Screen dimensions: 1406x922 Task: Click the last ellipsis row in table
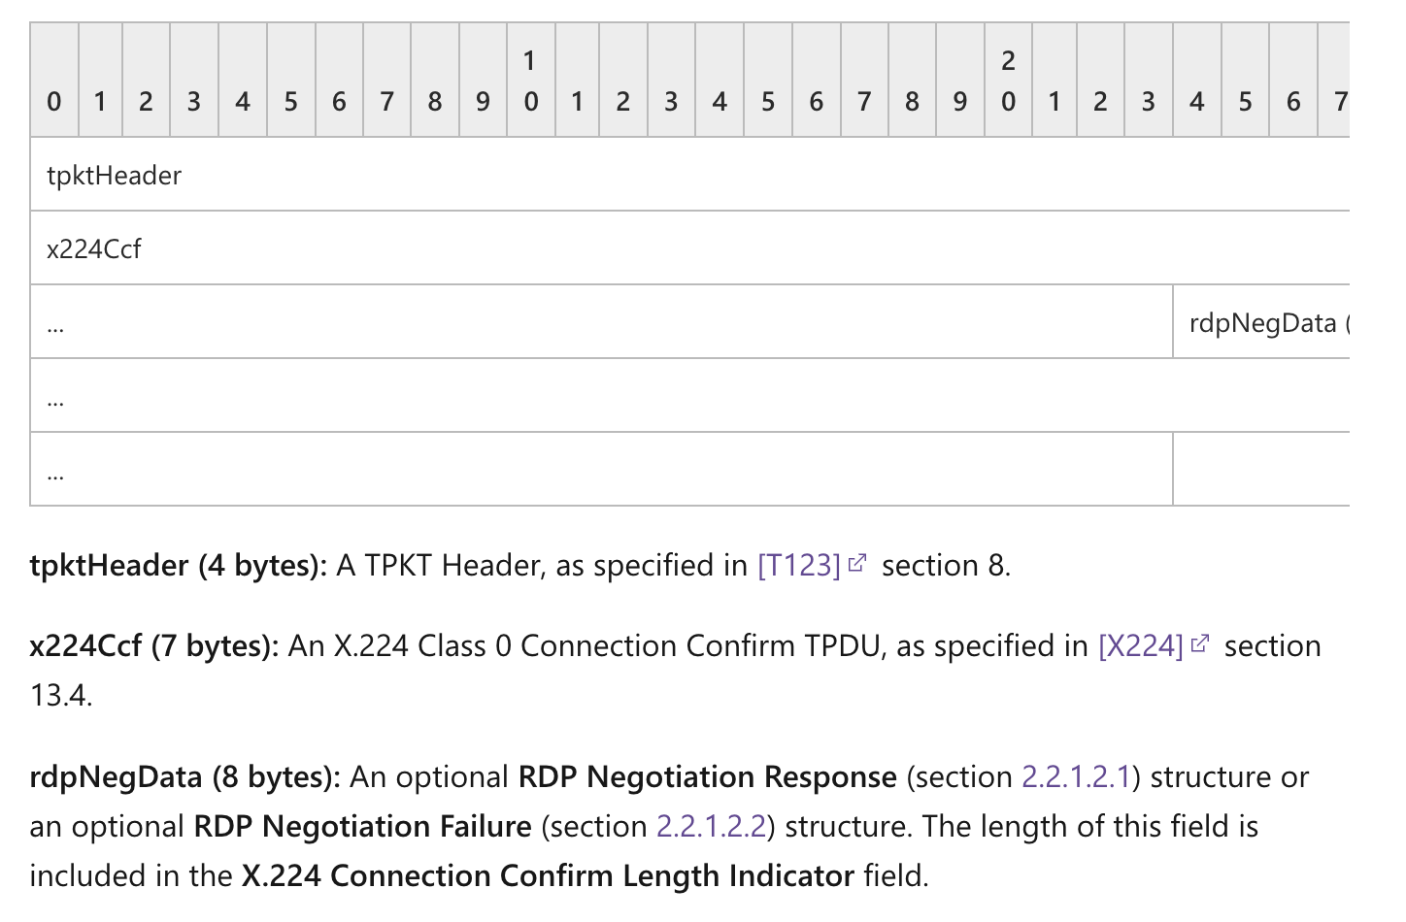(x=602, y=470)
